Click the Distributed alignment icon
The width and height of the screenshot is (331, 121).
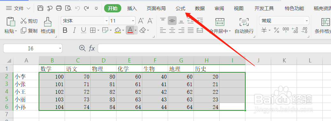(x=200, y=30)
